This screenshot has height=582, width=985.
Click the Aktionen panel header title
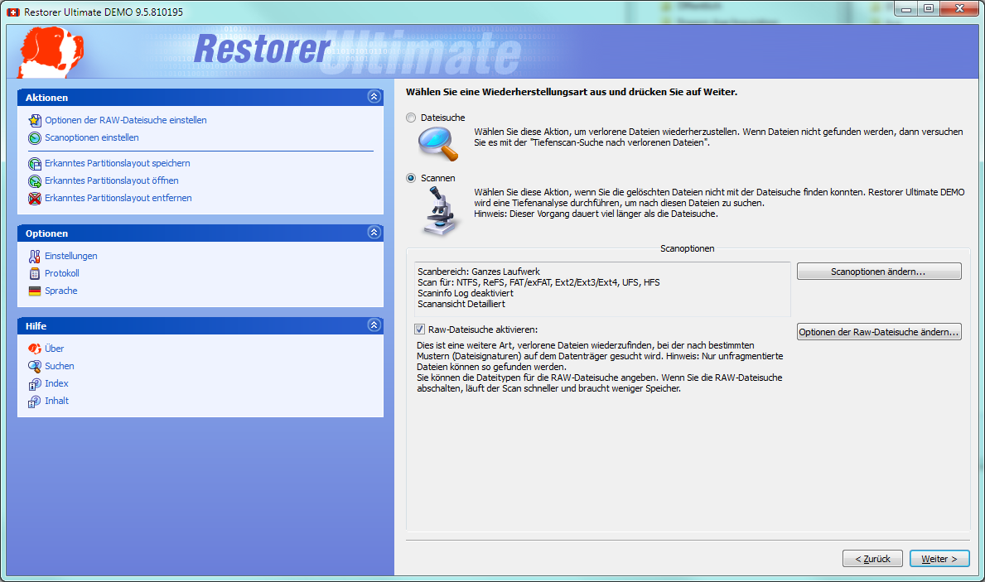[x=46, y=98]
